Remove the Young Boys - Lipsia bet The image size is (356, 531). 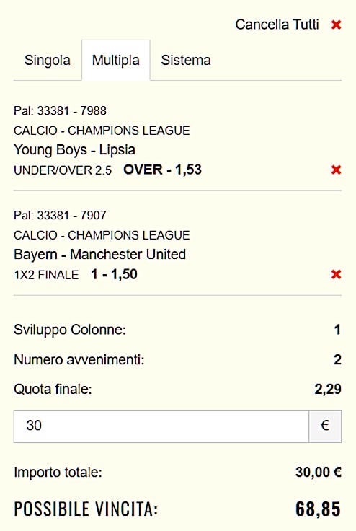(x=336, y=170)
